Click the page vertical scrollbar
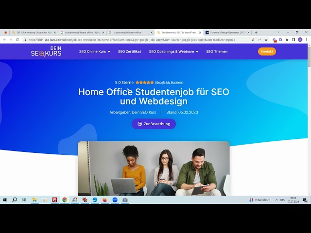This screenshot has height=233, width=311. [x=309, y=121]
